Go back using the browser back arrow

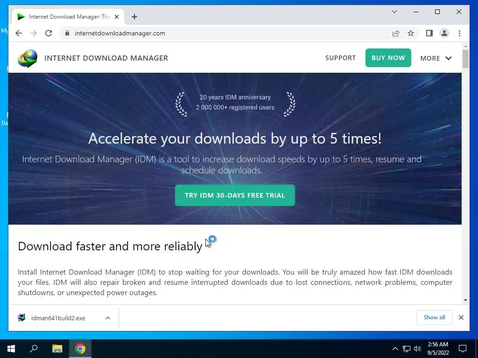(x=19, y=33)
